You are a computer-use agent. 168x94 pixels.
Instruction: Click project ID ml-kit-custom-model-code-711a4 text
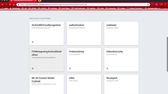(44, 84)
